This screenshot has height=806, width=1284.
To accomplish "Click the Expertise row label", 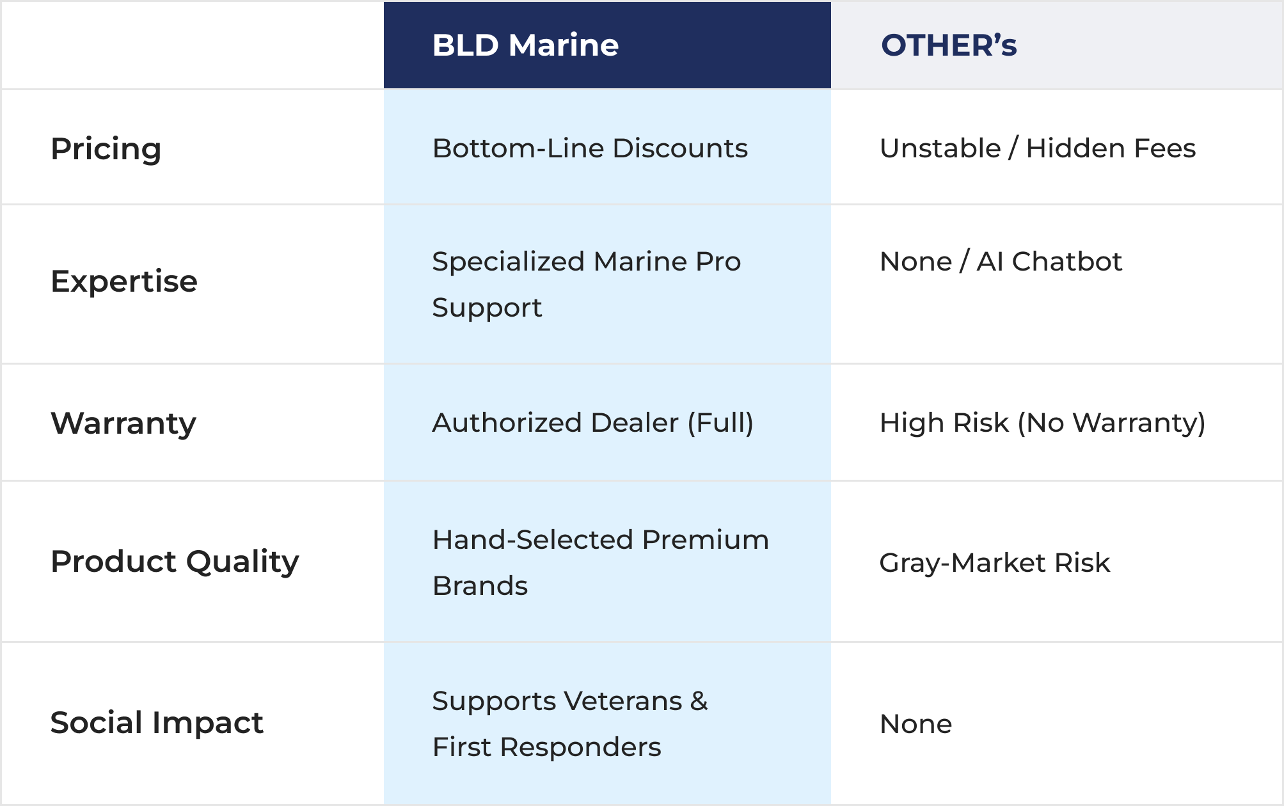I will point(124,281).
